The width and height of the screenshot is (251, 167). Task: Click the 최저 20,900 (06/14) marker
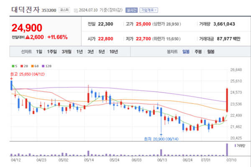click(x=161, y=139)
